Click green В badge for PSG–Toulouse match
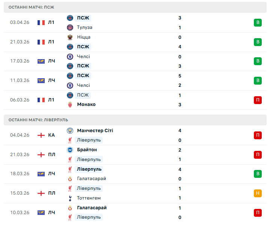The width and height of the screenshot is (270, 225). [x=258, y=22]
